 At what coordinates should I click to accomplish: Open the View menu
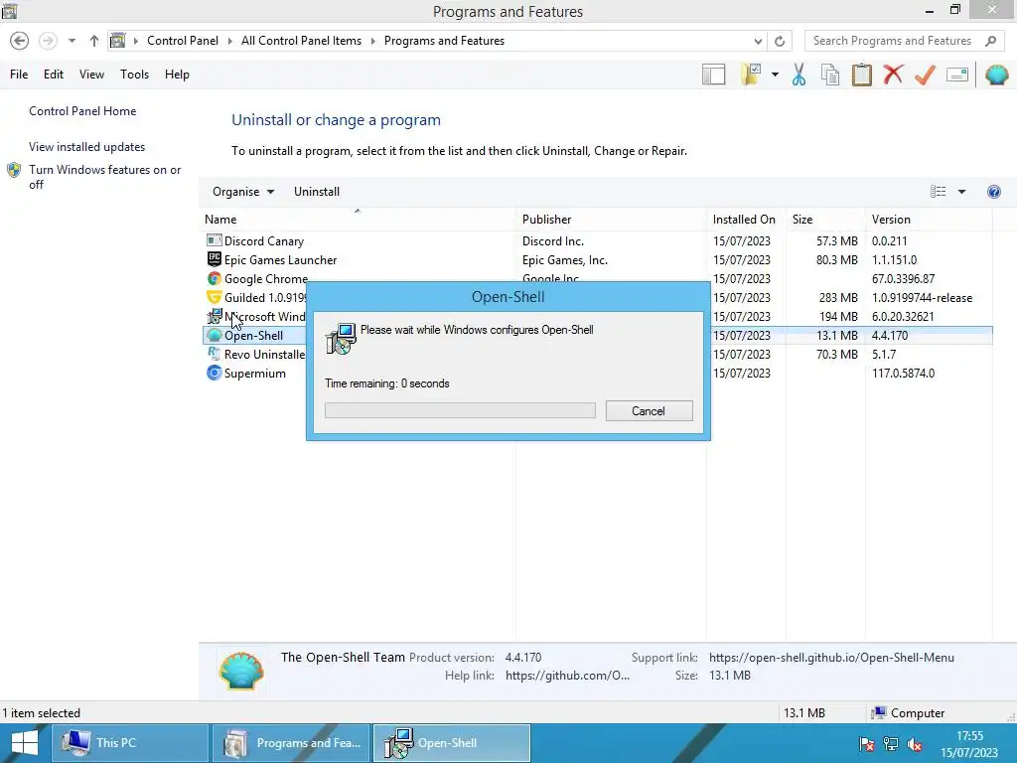point(91,74)
